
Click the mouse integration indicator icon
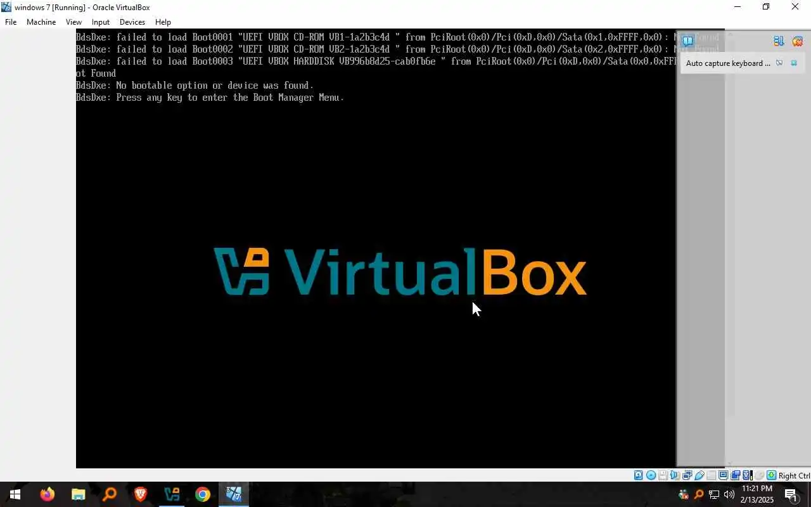point(759,475)
